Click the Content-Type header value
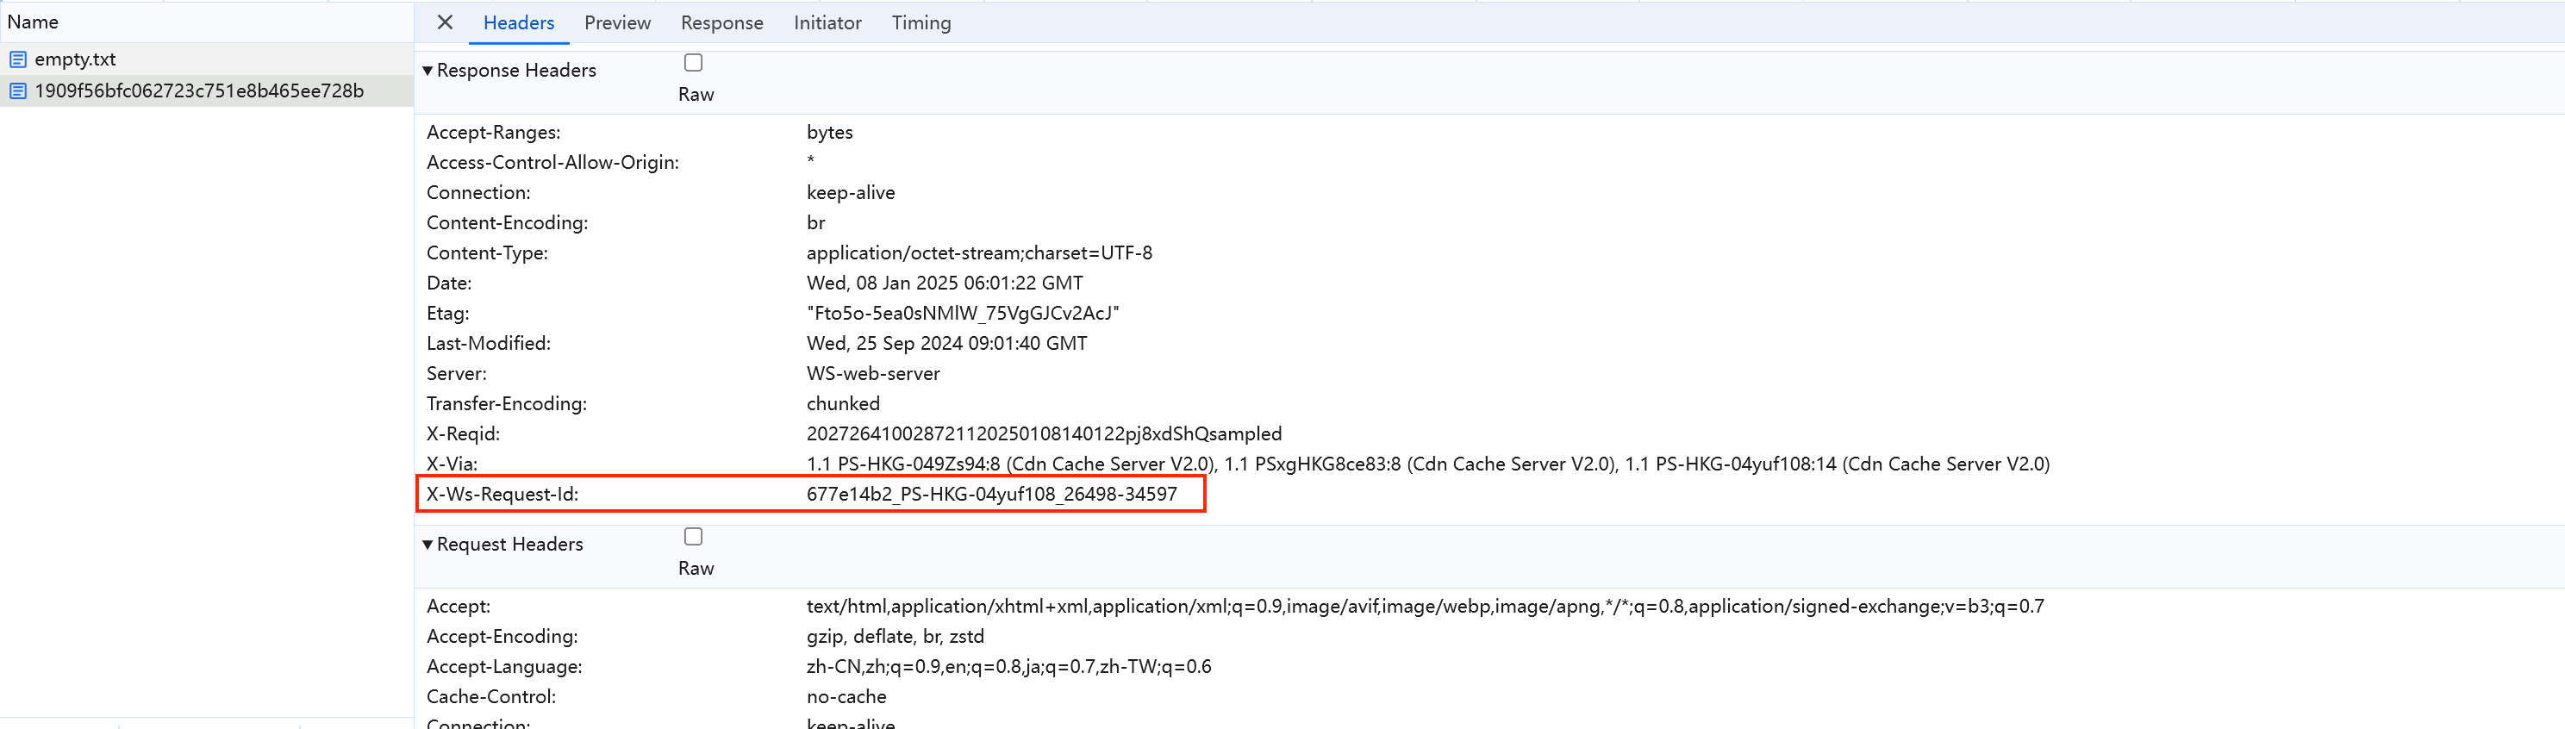 pos(979,253)
